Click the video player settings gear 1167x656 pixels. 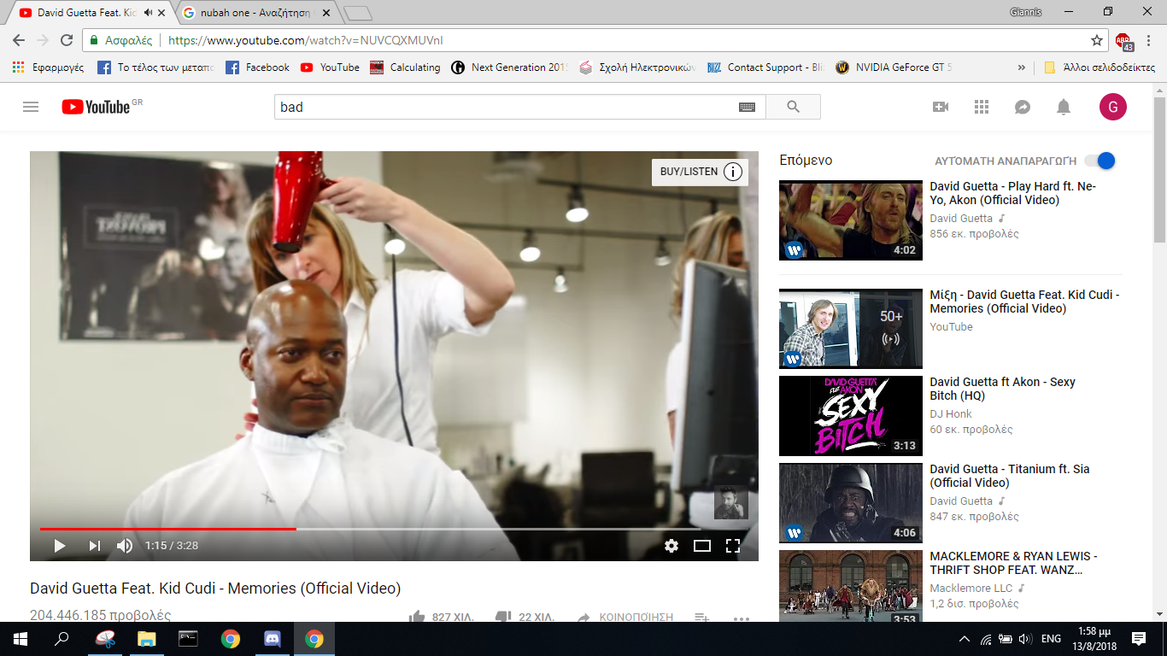(x=671, y=546)
